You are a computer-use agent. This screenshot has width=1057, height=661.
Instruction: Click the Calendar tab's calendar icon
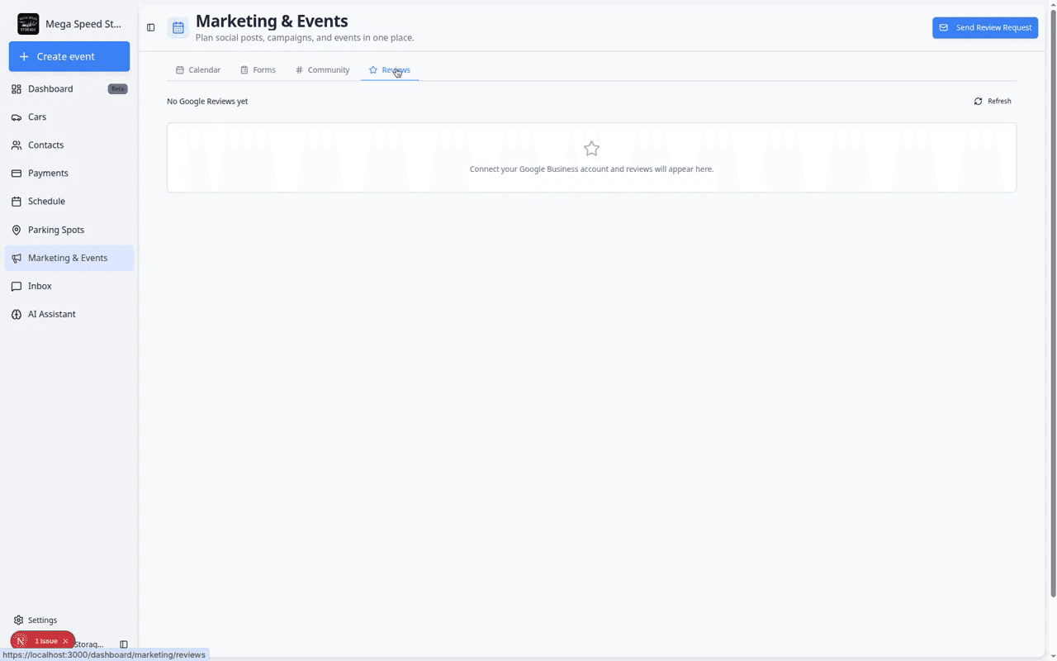[x=180, y=70]
